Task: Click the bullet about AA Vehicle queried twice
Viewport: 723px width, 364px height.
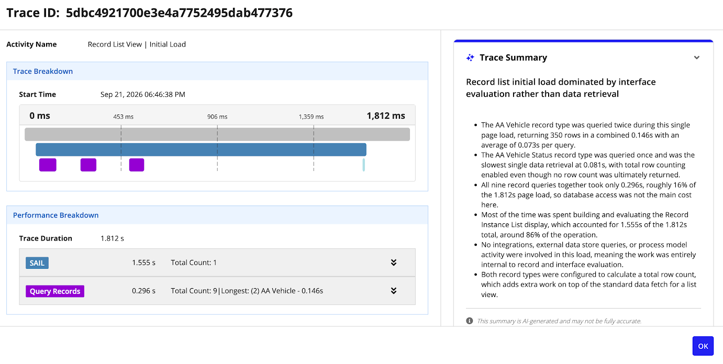Action: click(585, 135)
